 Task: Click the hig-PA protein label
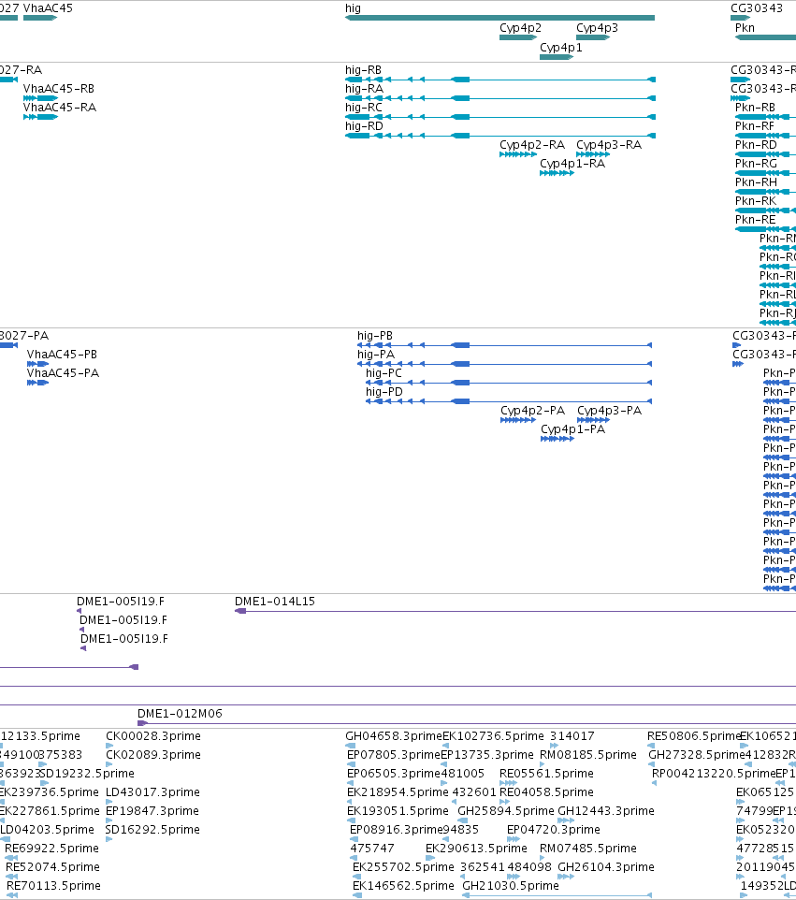[376, 355]
